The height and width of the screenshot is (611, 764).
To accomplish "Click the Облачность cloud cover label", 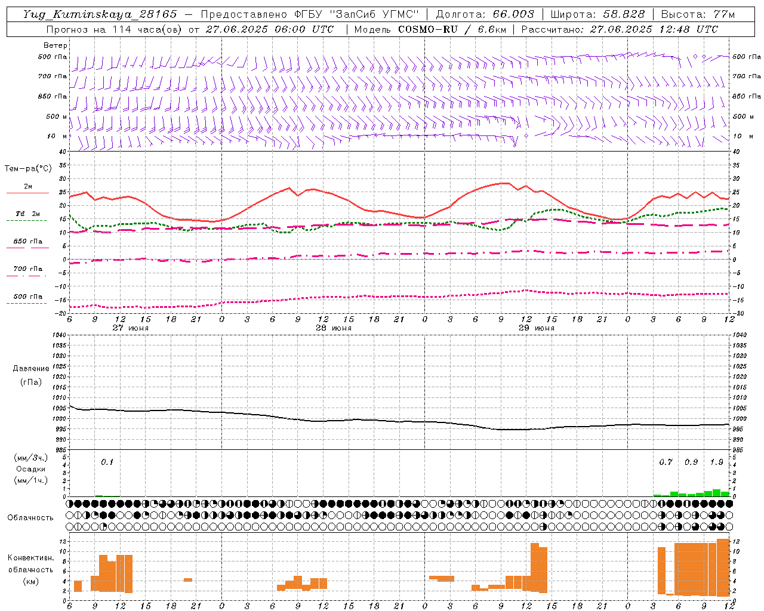I will click(x=30, y=517).
